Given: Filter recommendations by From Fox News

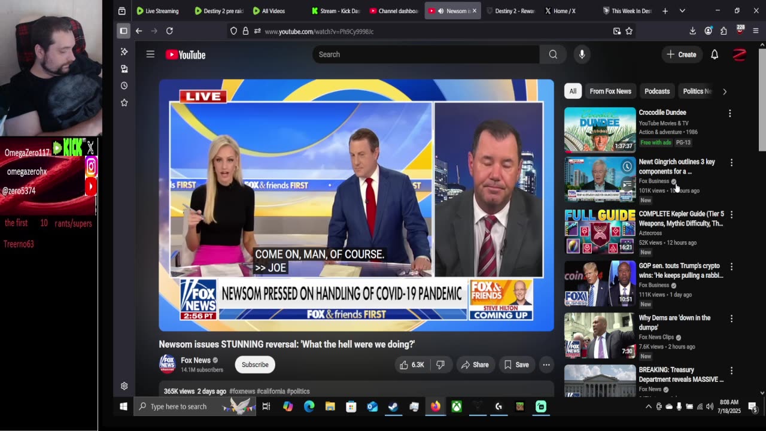Looking at the screenshot, I should [x=610, y=91].
